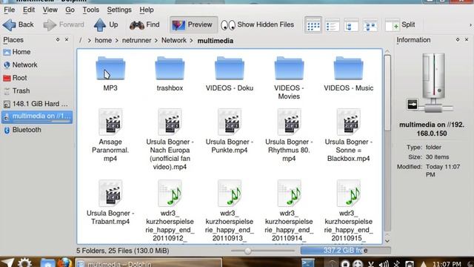Navigate to home in breadcrumb
Image resolution: width=474 pixels, height=267 pixels.
coord(103,41)
